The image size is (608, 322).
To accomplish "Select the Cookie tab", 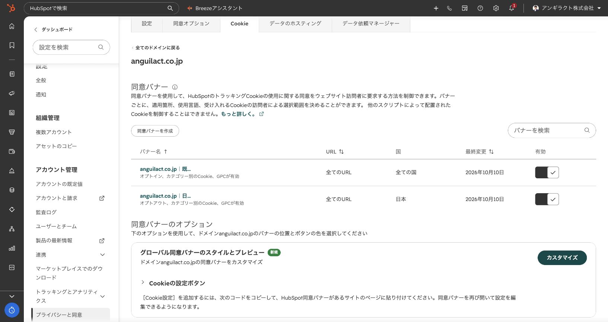I will click(239, 23).
